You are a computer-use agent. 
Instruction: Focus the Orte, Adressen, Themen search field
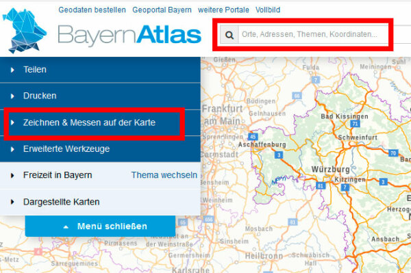313,34
